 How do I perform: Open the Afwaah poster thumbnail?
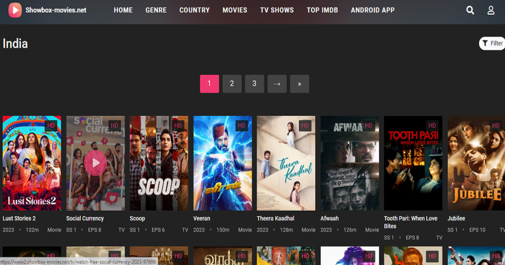point(350,163)
